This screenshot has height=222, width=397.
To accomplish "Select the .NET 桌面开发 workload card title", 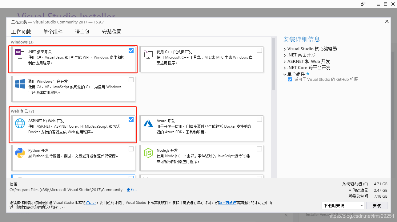I will (40, 52).
